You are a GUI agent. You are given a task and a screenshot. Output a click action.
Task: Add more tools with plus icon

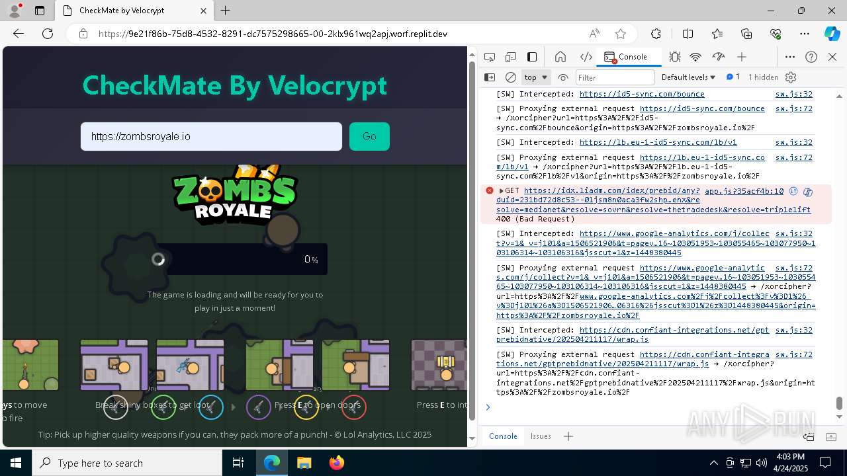point(742,57)
